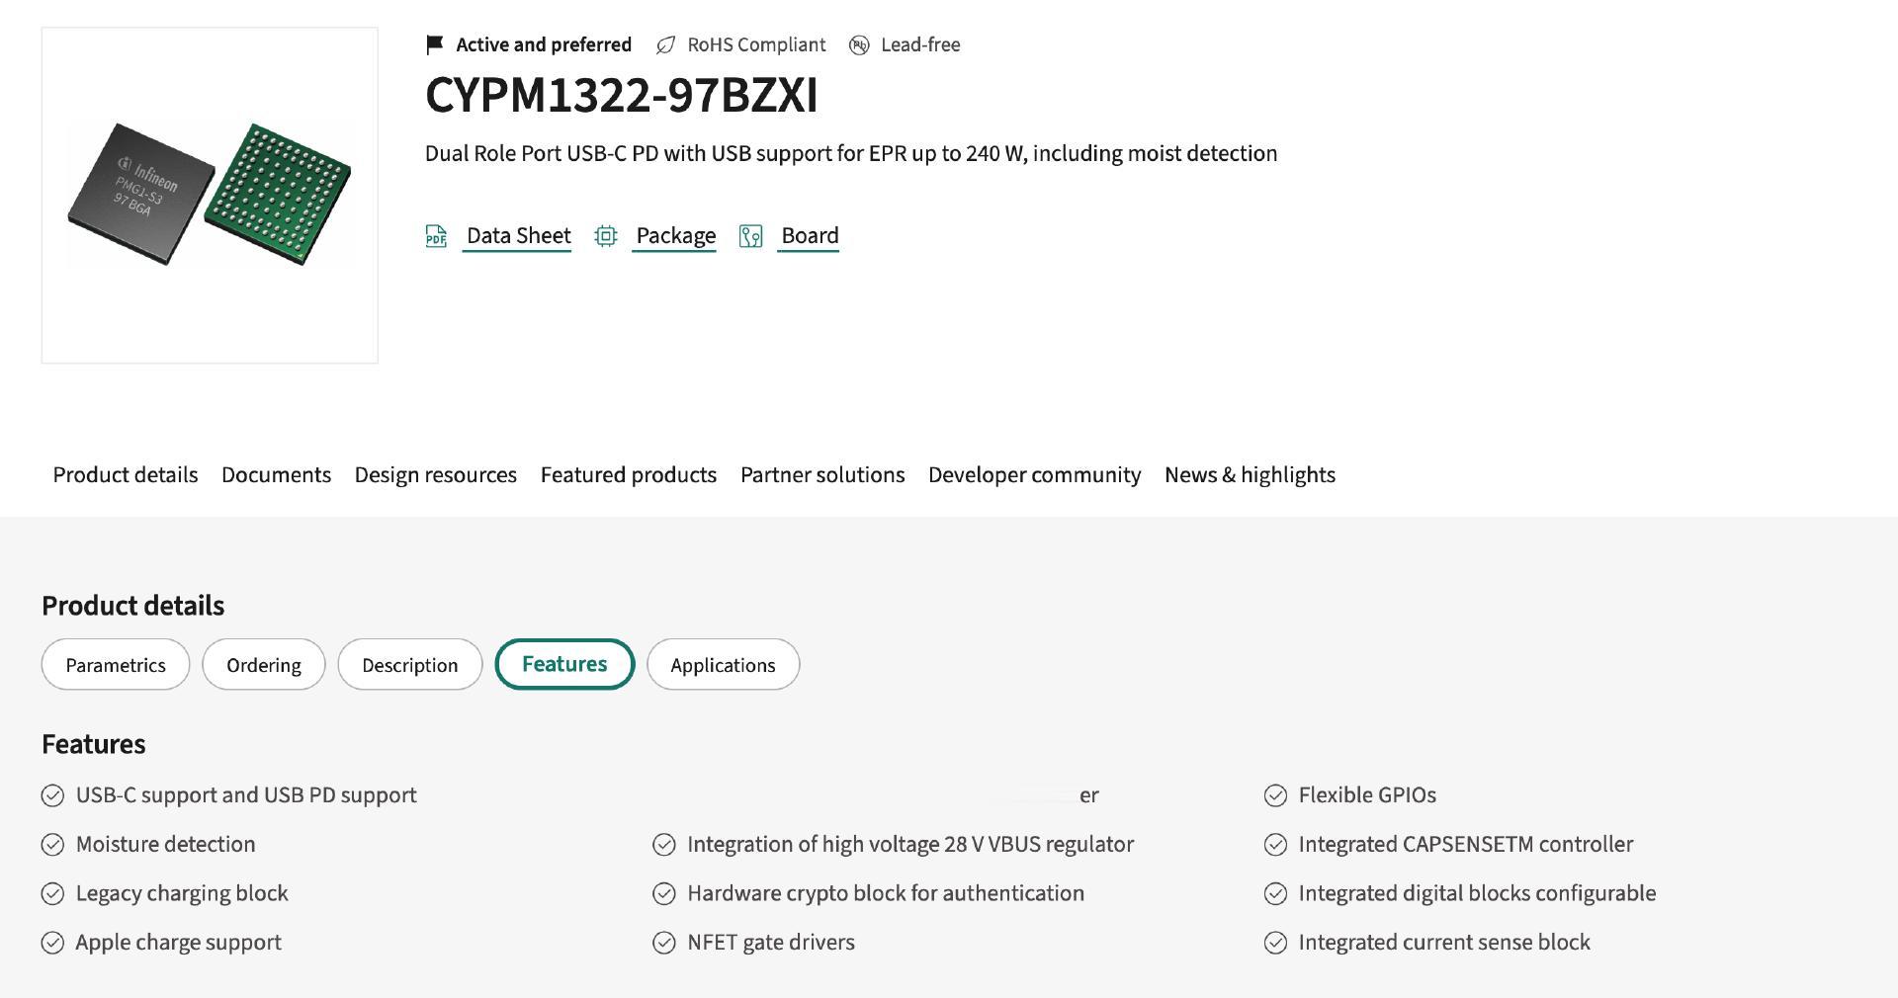Open Design resources navigation item
The height and width of the screenshot is (998, 1898).
(x=435, y=475)
